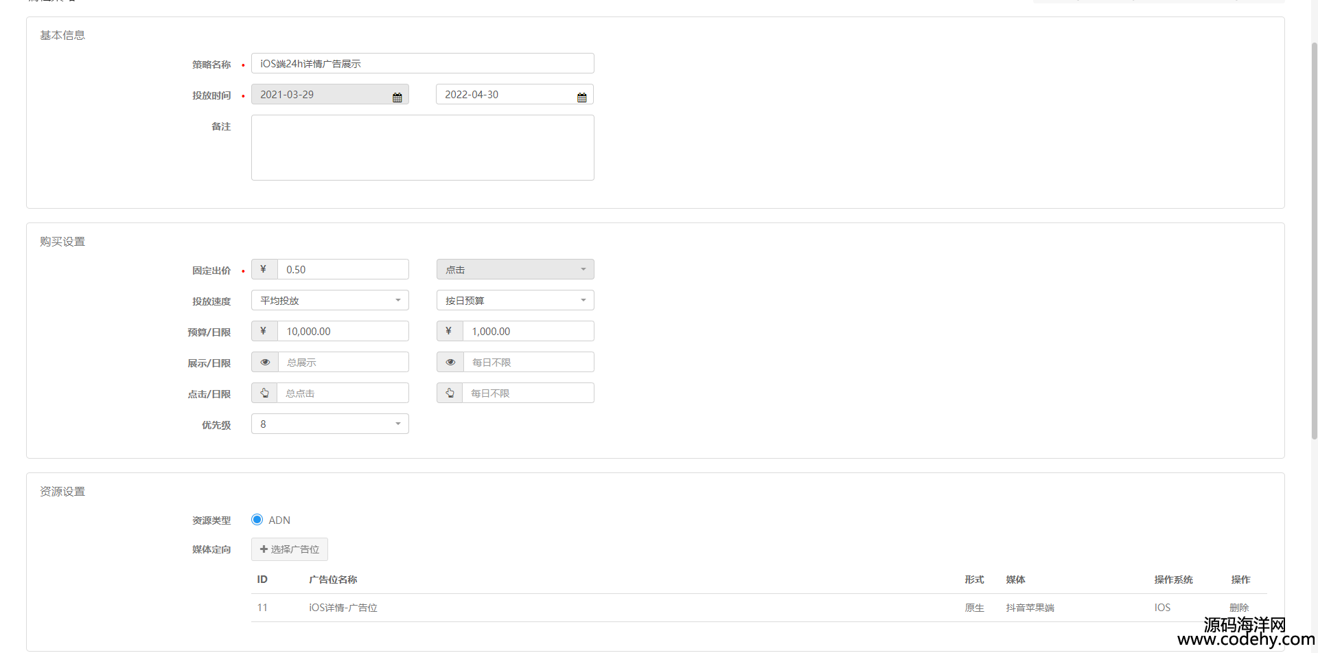Click the yen icon beside fixed bid
This screenshot has height=653, width=1318.
pos(264,269)
